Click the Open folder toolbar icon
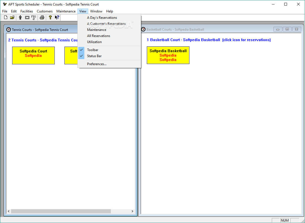Image resolution: width=305 pixels, height=223 pixels. 12,17
